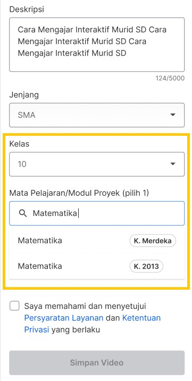Click the Mata Pelajaran/Modul Proyek label
Viewport: 192px width, 381px height.
tap(79, 193)
